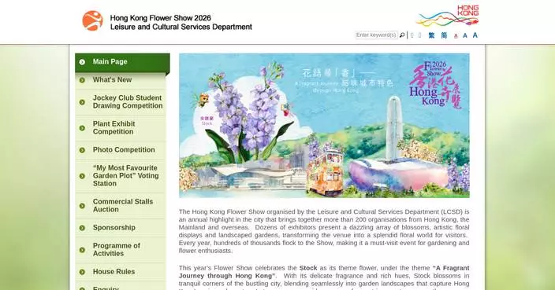Open the Main Page menu item
This screenshot has height=290, width=555.
click(x=122, y=62)
